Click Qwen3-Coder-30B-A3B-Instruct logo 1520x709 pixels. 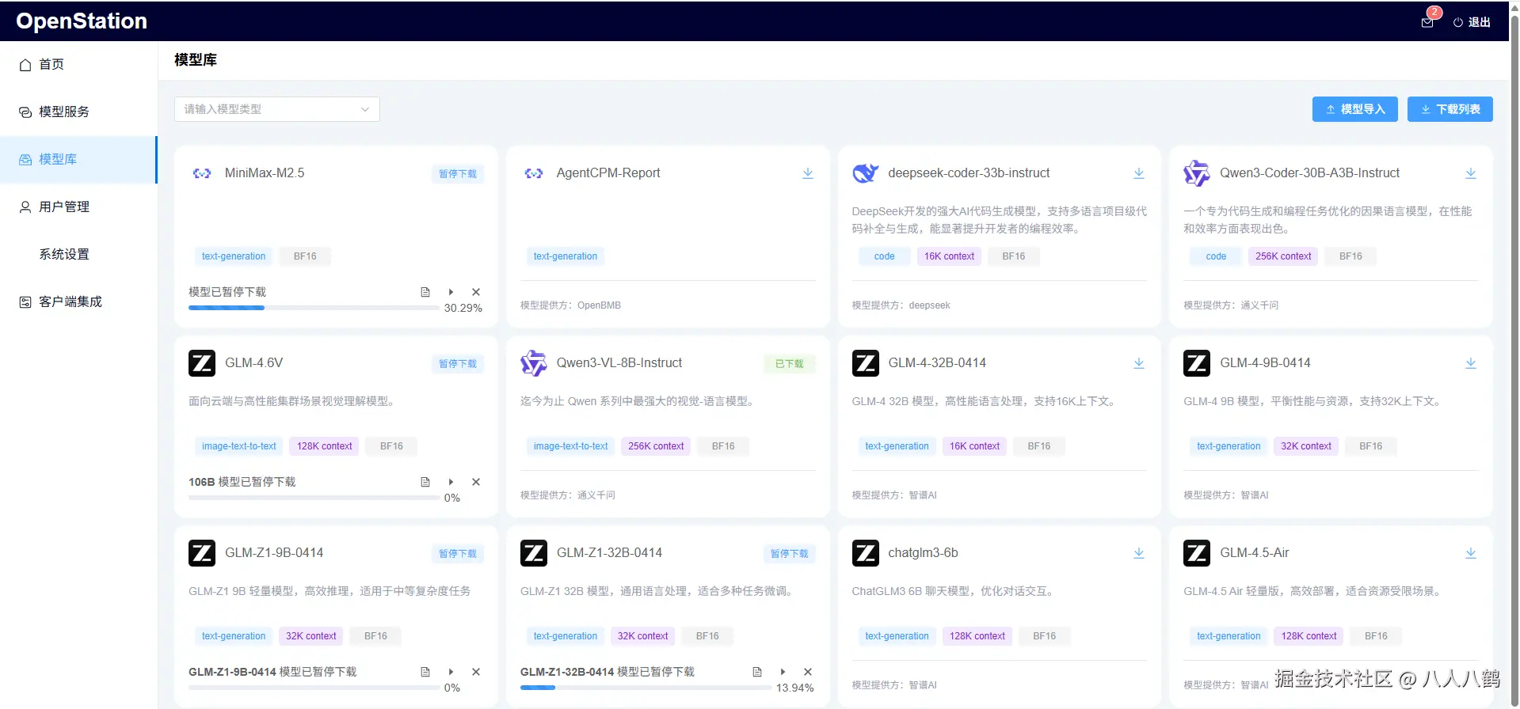point(1197,173)
